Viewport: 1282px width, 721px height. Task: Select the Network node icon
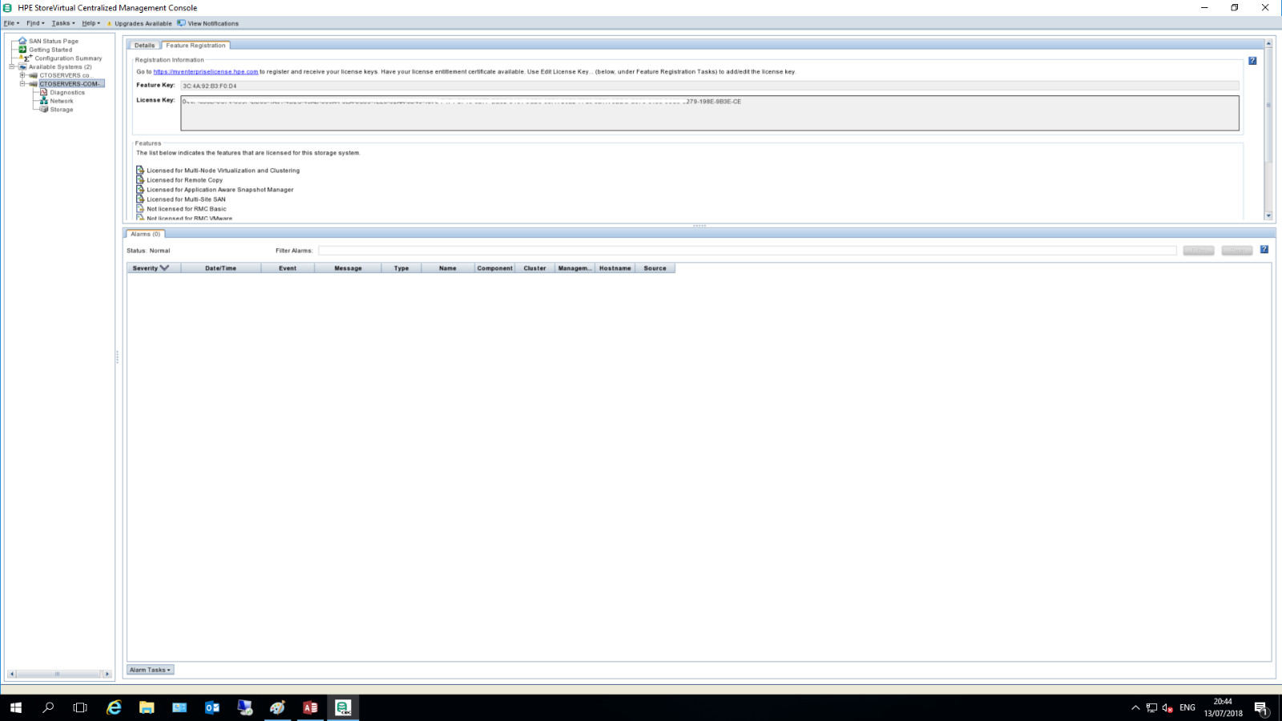[44, 101]
